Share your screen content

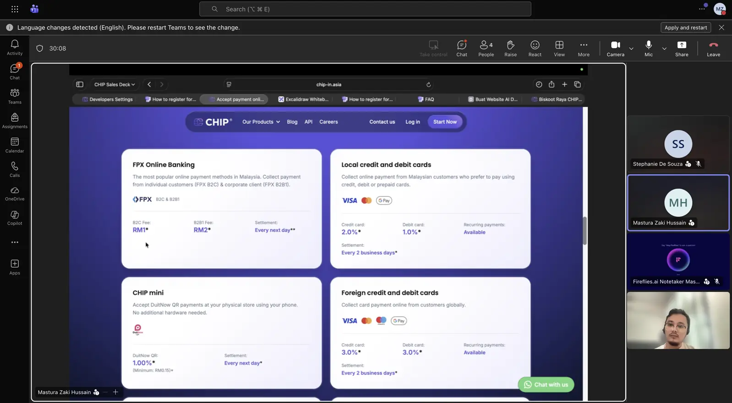coord(682,48)
